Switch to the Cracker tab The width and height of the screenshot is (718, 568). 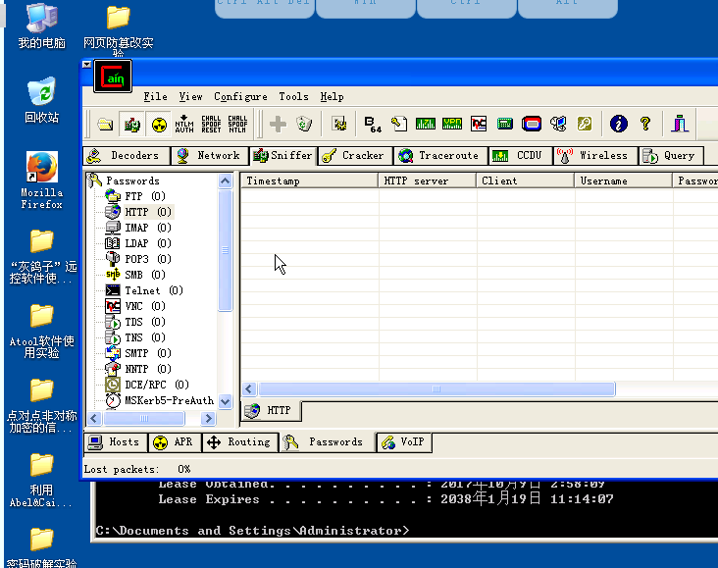click(355, 156)
